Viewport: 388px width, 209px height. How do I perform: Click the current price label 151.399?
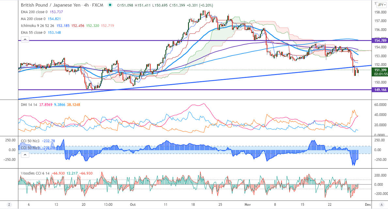tap(380, 70)
